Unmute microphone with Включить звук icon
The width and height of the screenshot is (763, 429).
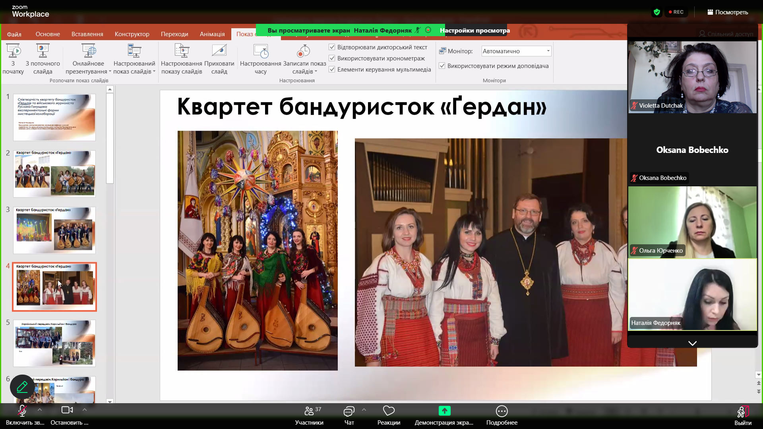coord(22,411)
